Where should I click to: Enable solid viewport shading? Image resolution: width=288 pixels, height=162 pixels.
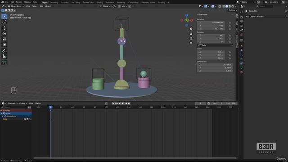click(227, 6)
